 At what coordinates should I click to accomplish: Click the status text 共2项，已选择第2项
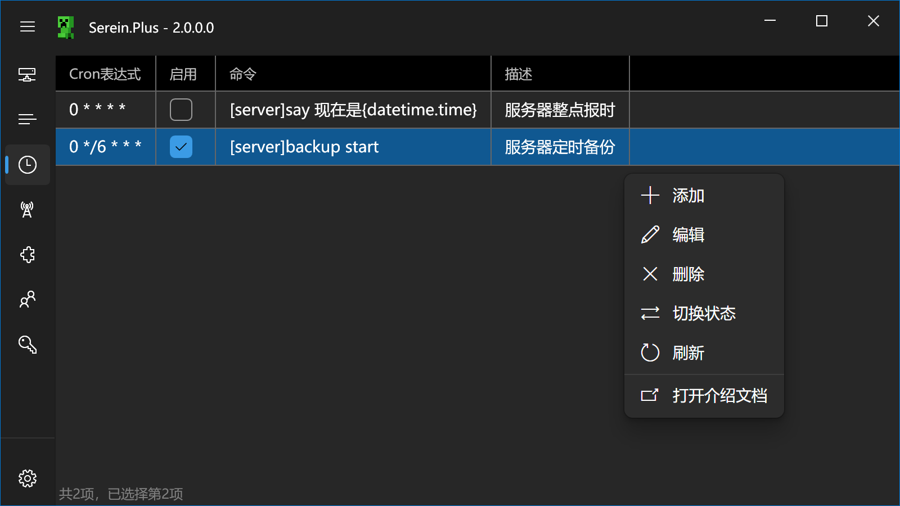[x=121, y=494]
